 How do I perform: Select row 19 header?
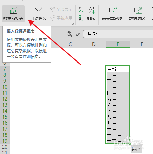pyautogui.click(x=5, y=141)
